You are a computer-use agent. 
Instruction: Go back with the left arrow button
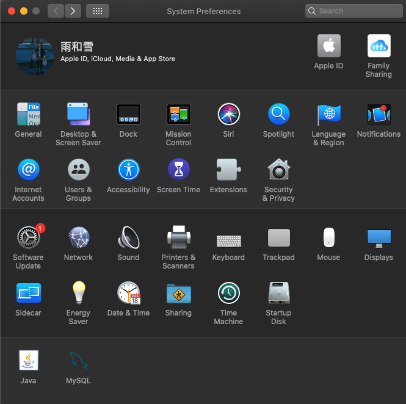tap(56, 11)
